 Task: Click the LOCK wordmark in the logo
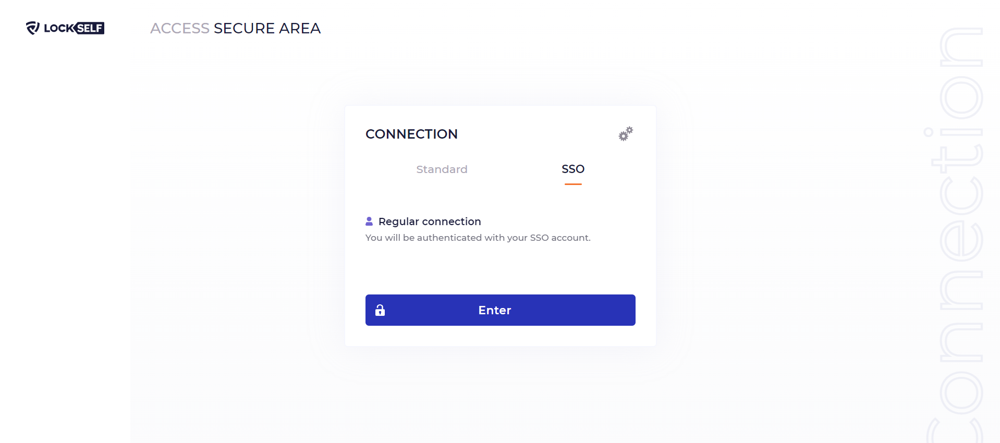[59, 28]
